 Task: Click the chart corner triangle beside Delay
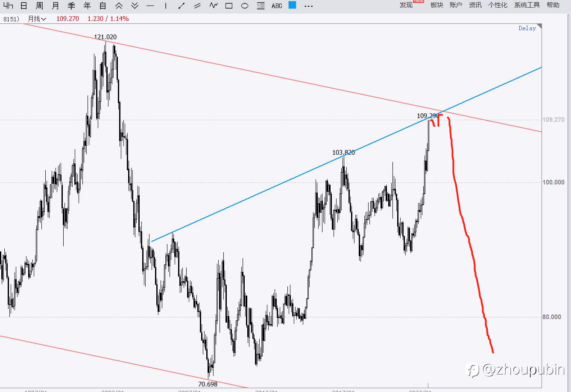point(540,26)
